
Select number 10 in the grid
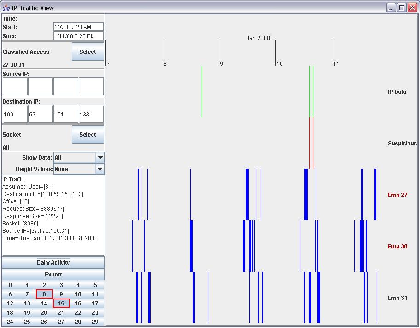tap(78, 294)
